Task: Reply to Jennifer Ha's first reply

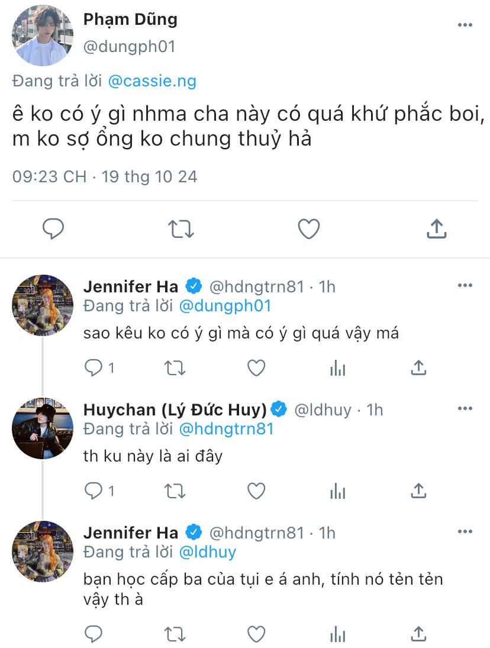Action: [x=94, y=368]
